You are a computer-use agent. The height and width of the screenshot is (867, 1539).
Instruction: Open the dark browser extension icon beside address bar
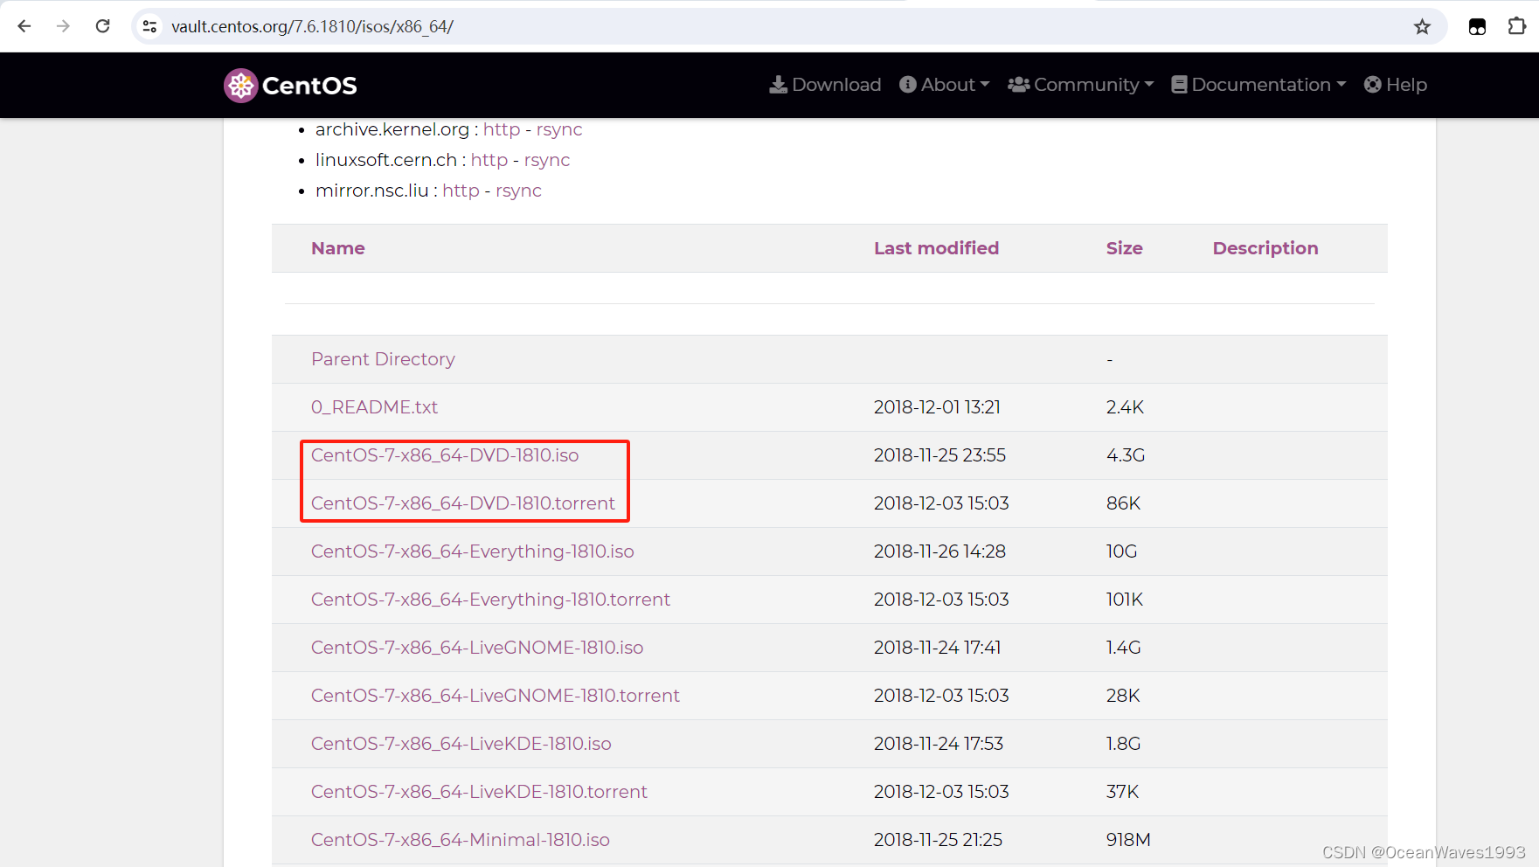click(1477, 26)
